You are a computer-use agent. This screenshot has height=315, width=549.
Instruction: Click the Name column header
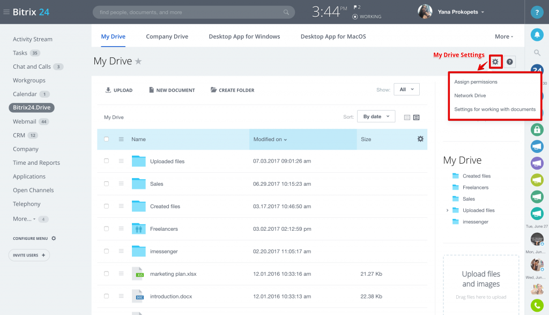click(x=139, y=139)
